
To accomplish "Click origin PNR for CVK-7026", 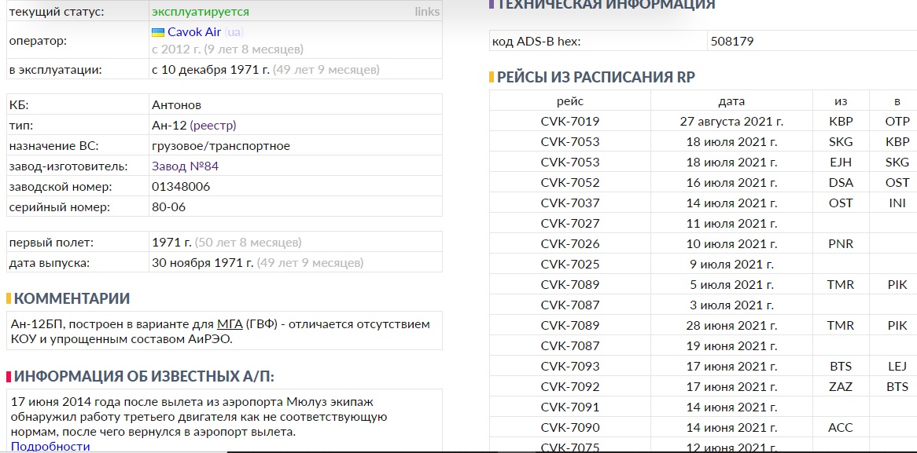I will click(841, 243).
